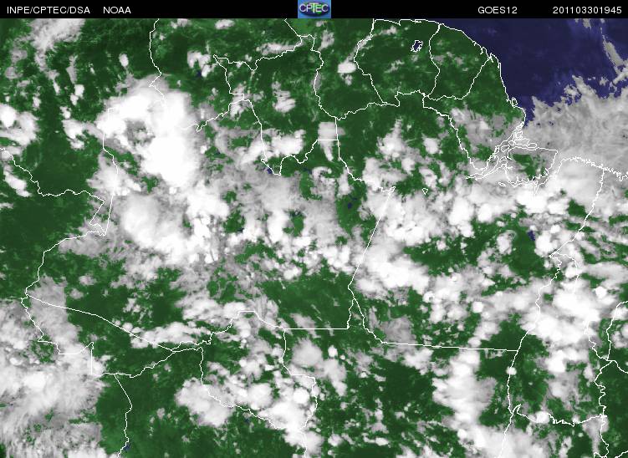Click the 201103301945 timestamp
Viewport: 628px width, 458px height.
[587, 10]
